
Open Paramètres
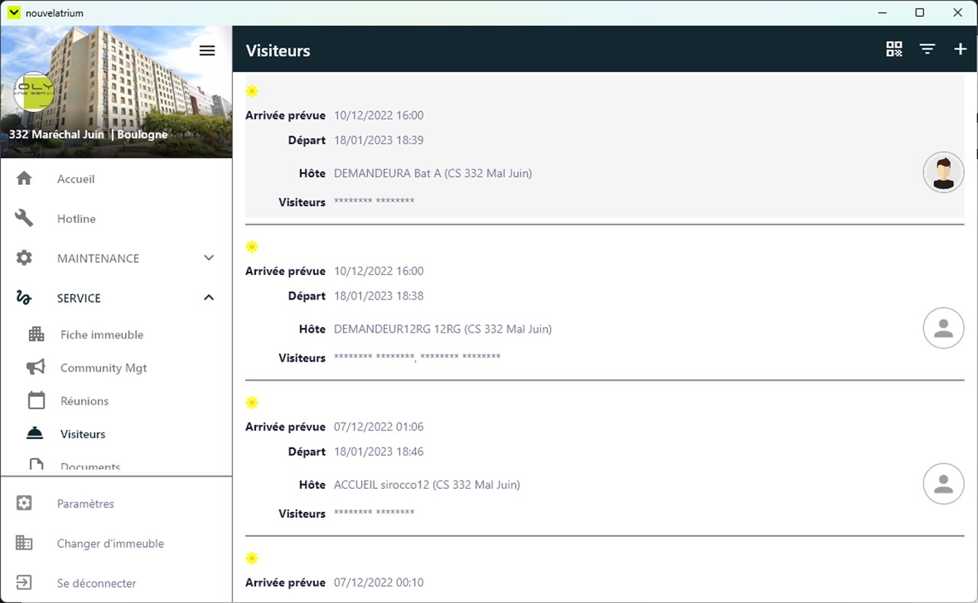pos(85,503)
